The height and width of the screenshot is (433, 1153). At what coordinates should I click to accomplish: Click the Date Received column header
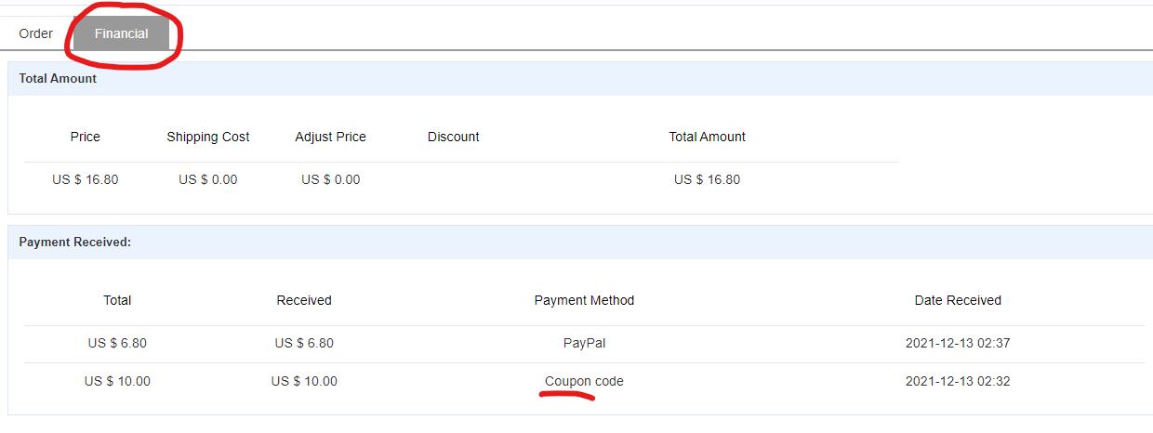coord(958,300)
